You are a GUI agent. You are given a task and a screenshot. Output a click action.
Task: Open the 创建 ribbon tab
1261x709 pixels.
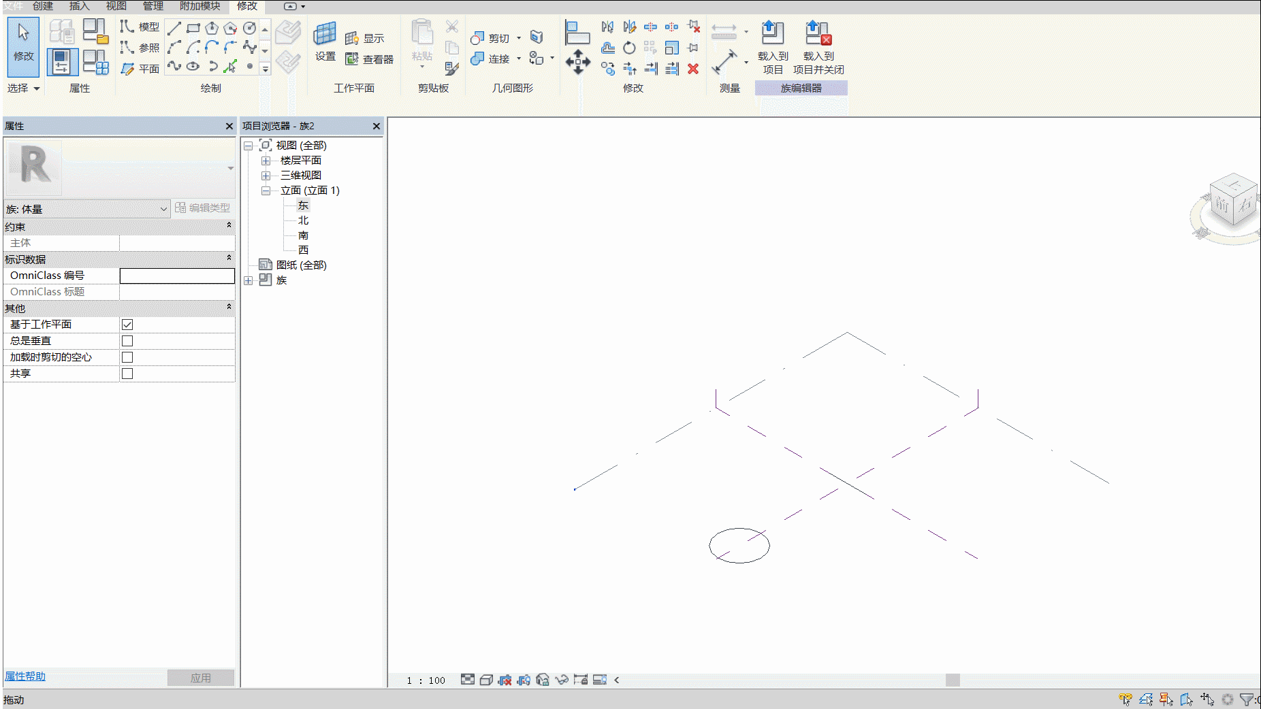pyautogui.click(x=43, y=6)
